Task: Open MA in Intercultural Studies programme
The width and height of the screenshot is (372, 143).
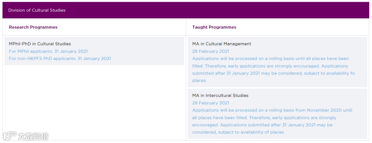Action: (x=220, y=95)
